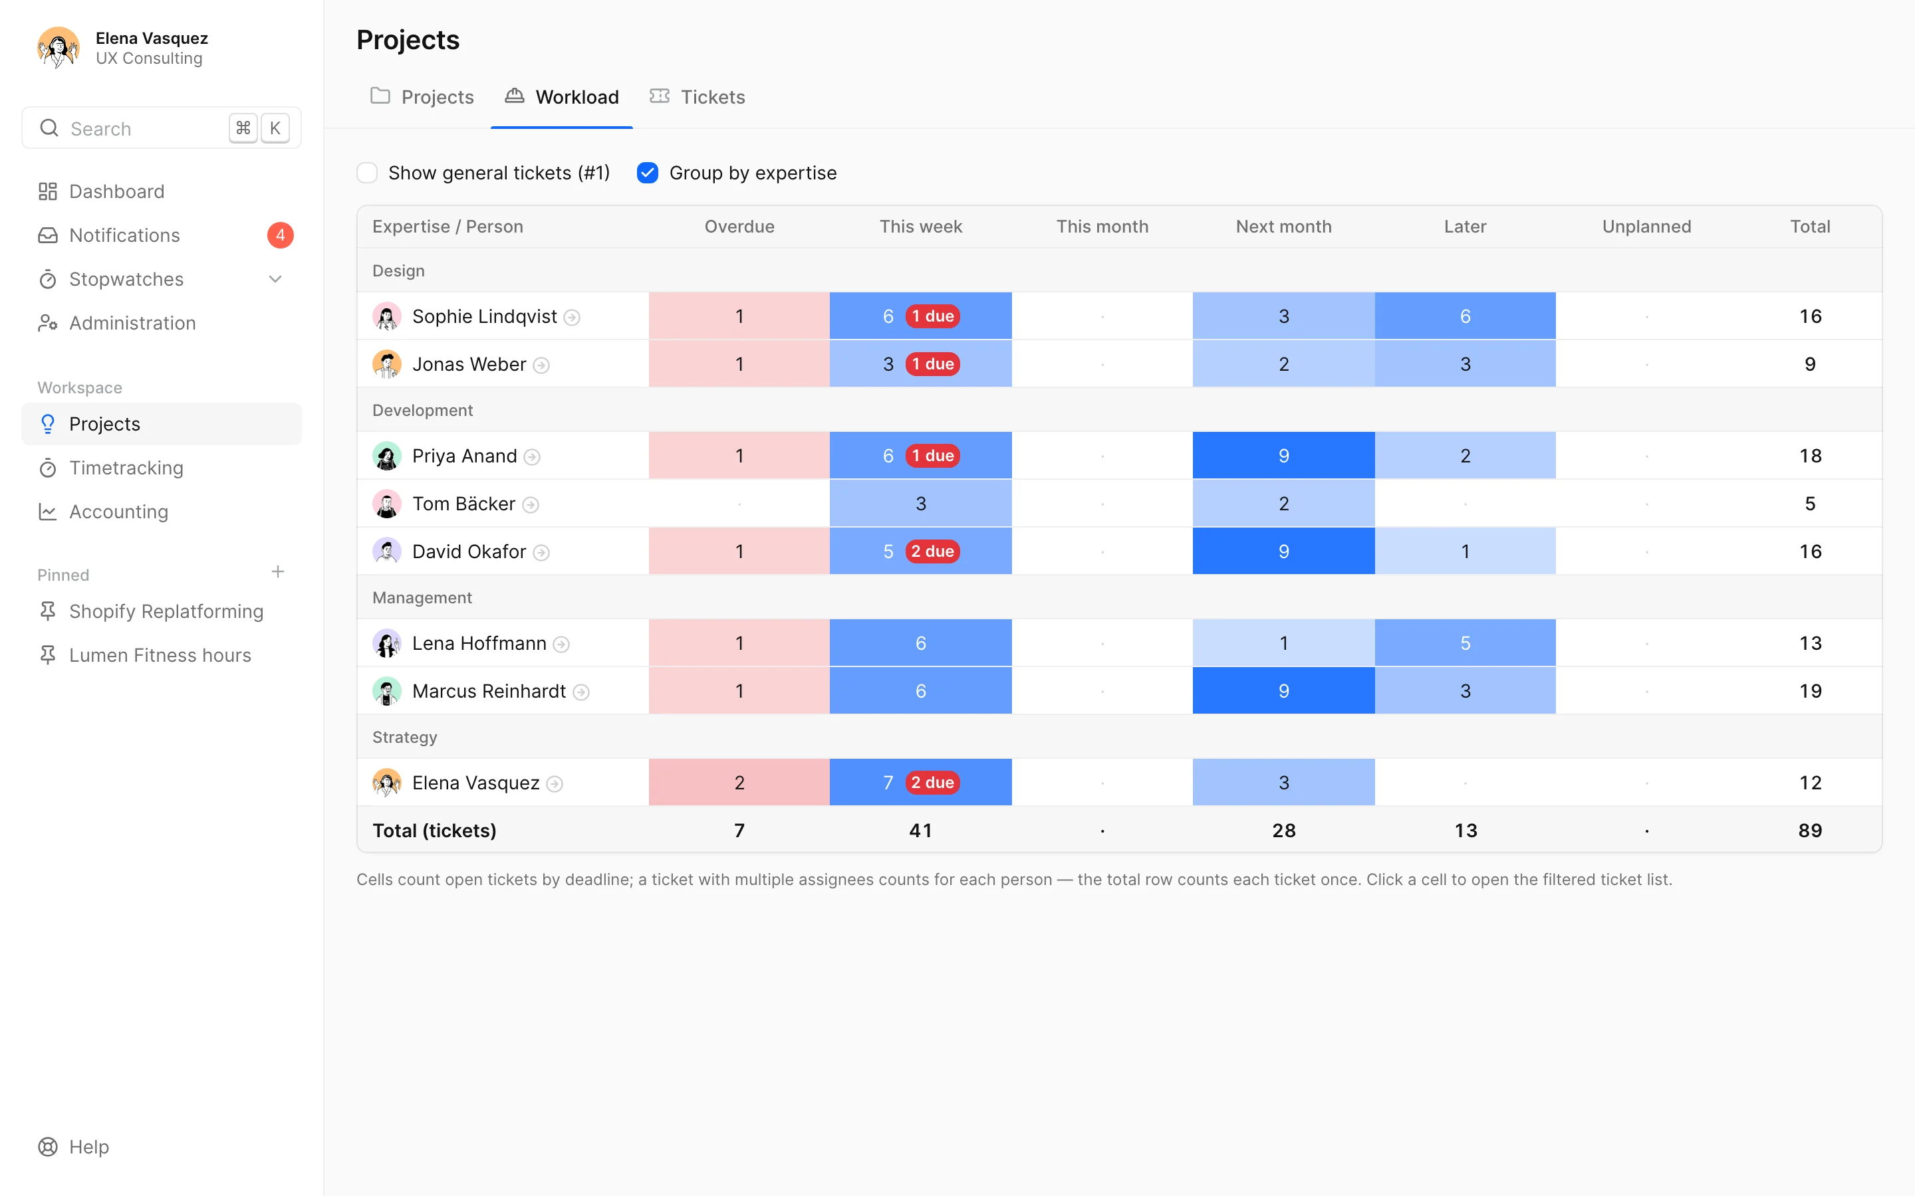Screen dimensions: 1915x1196
Task: Open Marcus Reinhardt's This week cell
Action: 920,690
